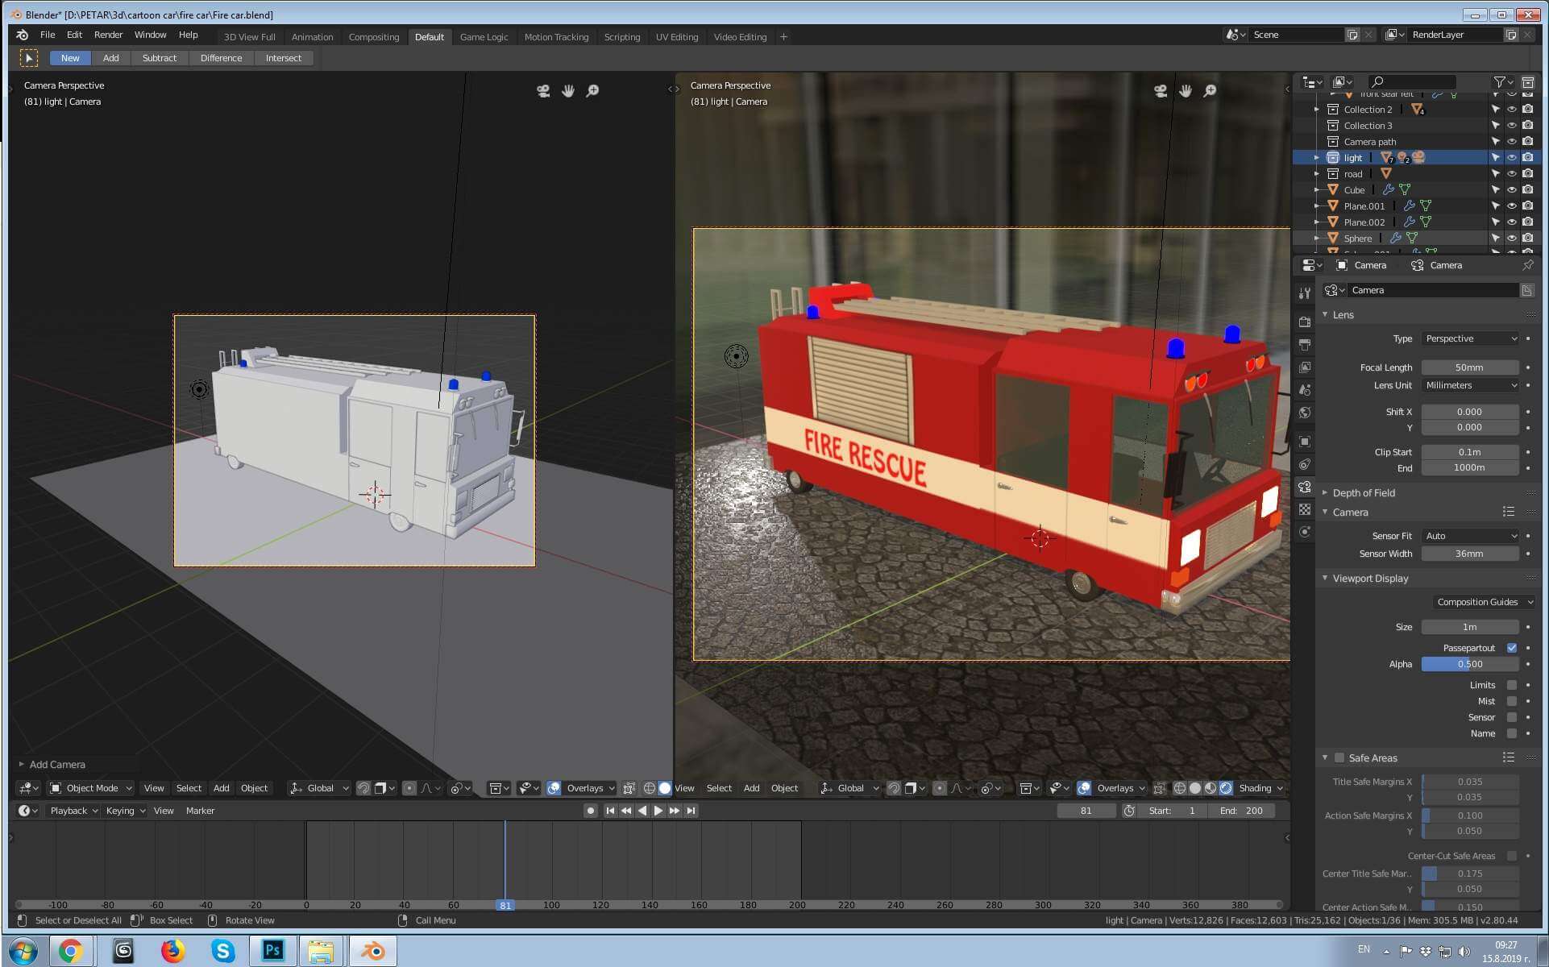Screen dimensions: 1549x967
Task: Open the Render properties tab icon
Action: (1305, 322)
